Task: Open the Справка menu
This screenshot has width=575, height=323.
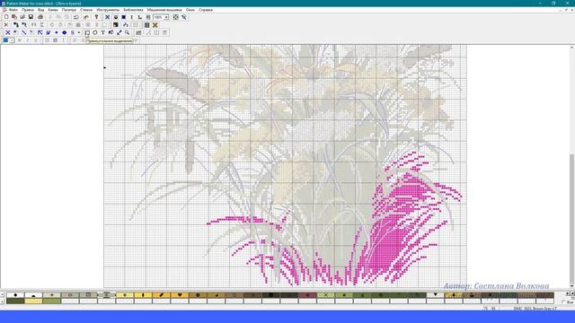Action: tap(206, 10)
